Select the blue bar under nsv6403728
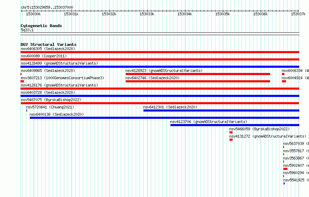Viewport: 309px width, 197px height. [x=160, y=96]
